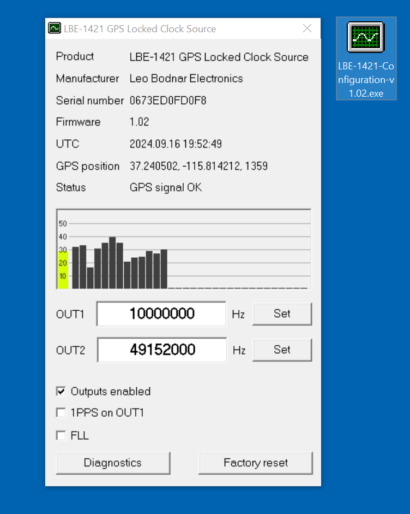Click the Hz unit label beside OUT1
Screen dimensions: 410x514
[x=238, y=315]
